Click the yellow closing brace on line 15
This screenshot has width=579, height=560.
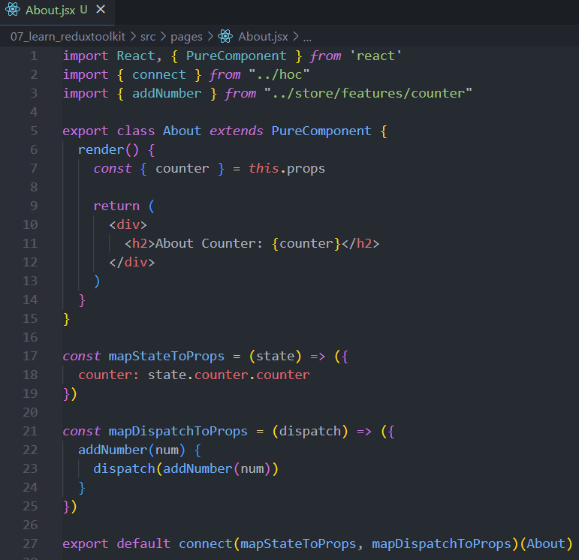(67, 318)
